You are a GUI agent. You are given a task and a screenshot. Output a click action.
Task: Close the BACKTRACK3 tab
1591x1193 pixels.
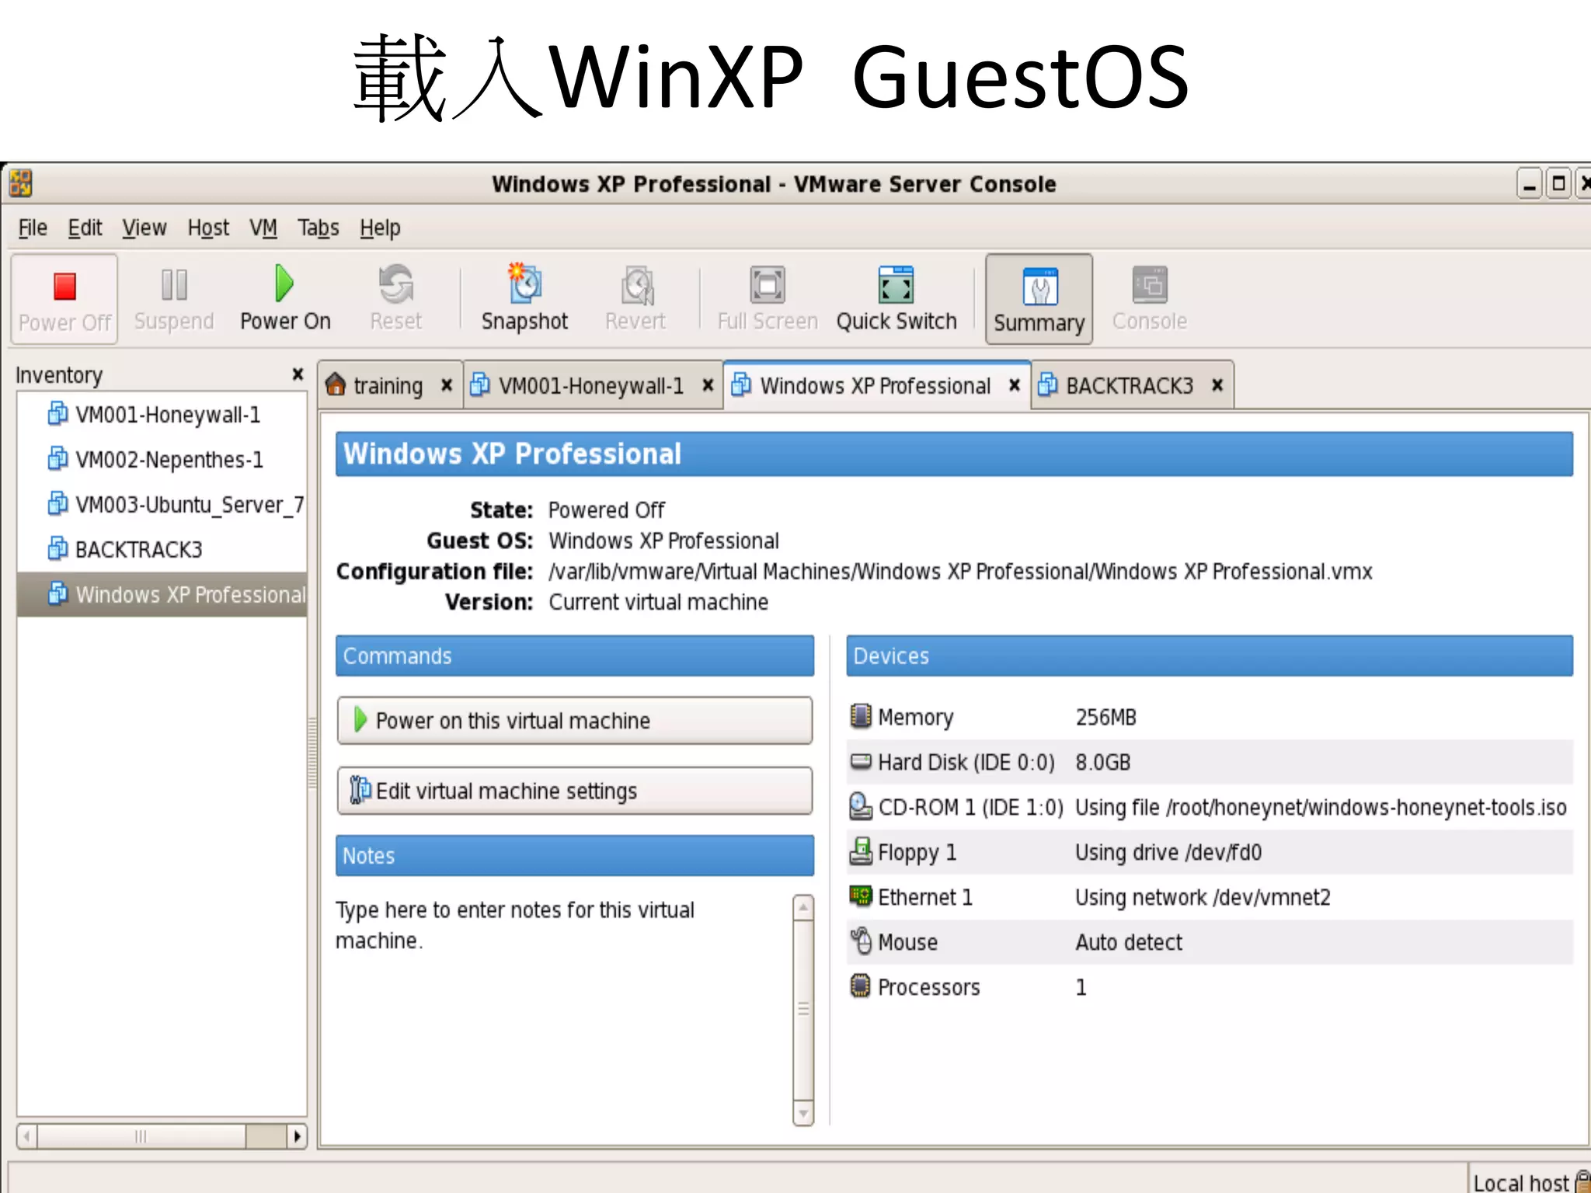click(1217, 384)
